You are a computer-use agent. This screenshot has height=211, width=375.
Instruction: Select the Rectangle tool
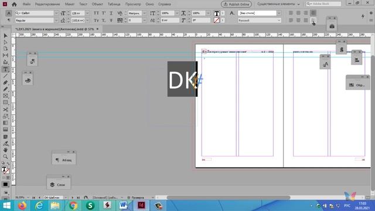[x=5, y=103]
